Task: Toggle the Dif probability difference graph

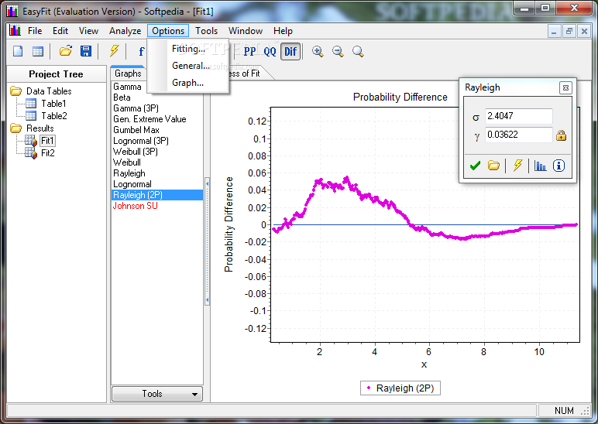Action: coord(290,51)
